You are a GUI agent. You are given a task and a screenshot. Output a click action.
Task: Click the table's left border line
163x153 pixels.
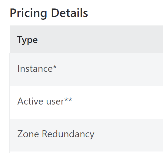click(x=10, y=102)
